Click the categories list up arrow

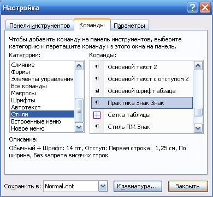pyautogui.click(x=79, y=65)
